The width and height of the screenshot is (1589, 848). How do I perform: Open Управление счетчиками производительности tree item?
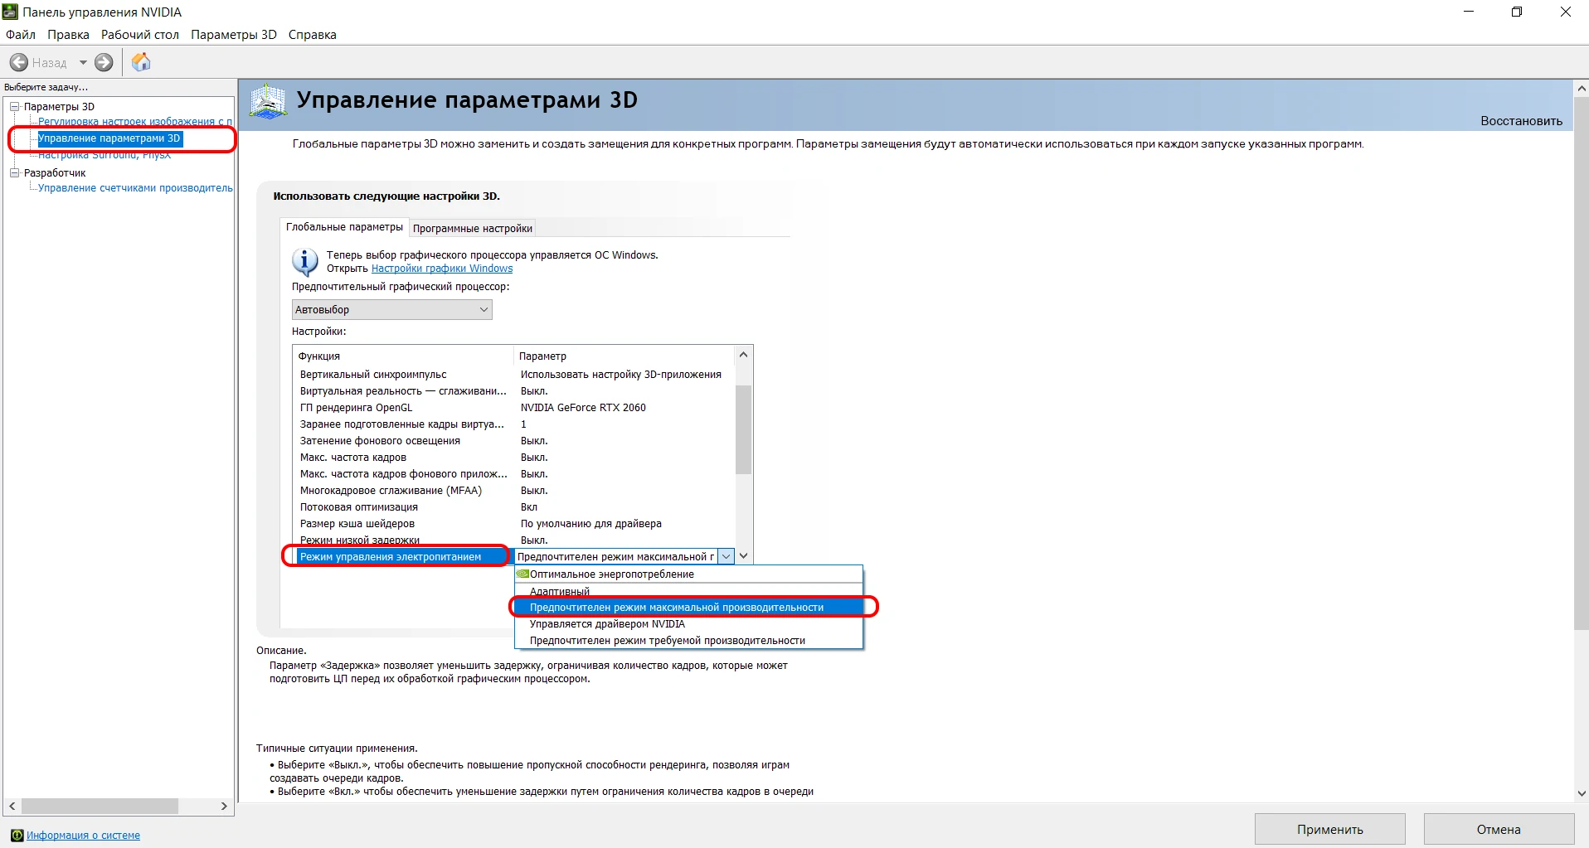pos(135,188)
